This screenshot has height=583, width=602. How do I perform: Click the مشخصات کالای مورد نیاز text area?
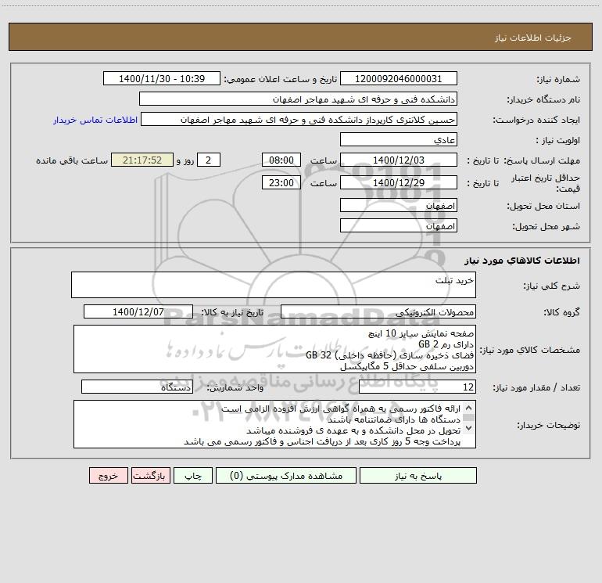point(274,349)
